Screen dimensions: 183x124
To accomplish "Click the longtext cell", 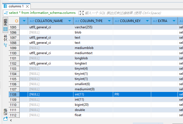I will (93, 63).
